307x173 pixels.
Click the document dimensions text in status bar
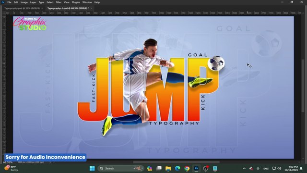pyautogui.click(x=31, y=162)
